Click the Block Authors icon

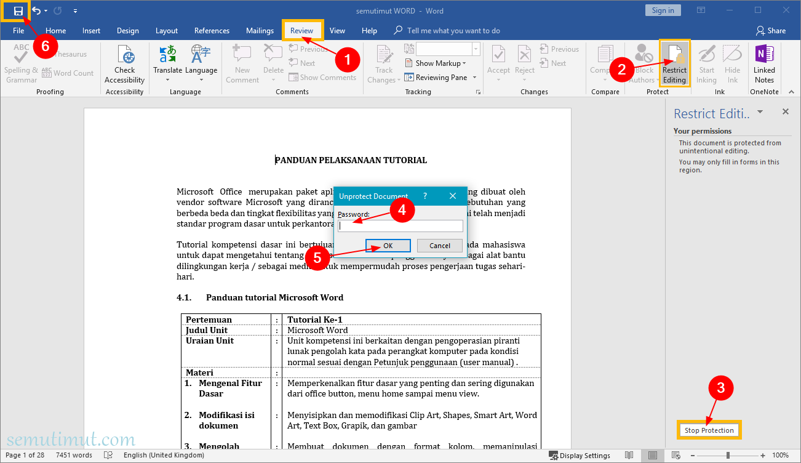click(x=644, y=53)
